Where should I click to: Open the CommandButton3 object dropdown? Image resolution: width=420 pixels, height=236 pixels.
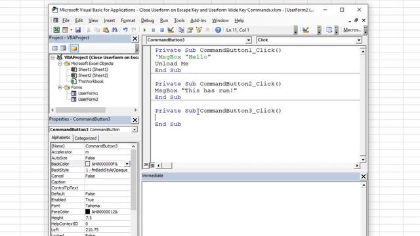click(248, 40)
